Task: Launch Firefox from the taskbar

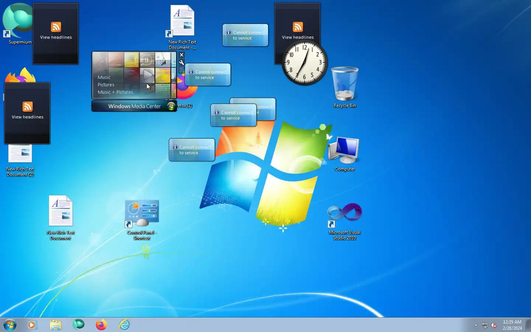Action: [x=101, y=325]
